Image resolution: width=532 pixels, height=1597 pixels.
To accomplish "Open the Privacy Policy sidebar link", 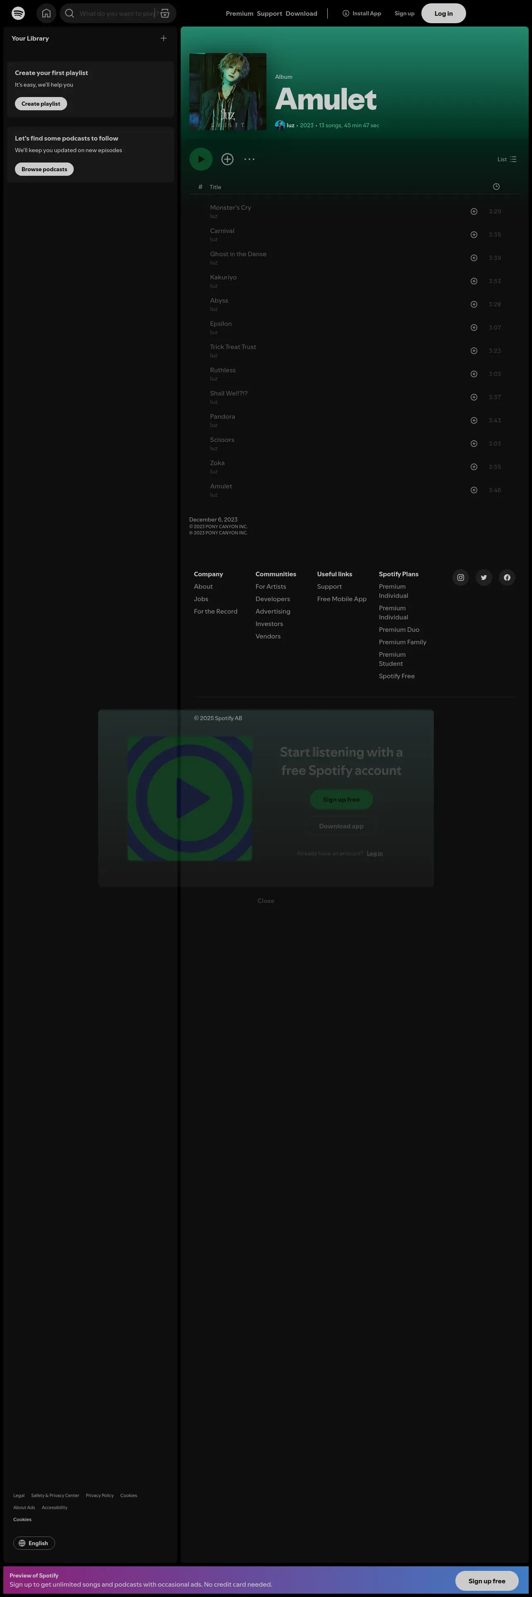I will point(100,1495).
